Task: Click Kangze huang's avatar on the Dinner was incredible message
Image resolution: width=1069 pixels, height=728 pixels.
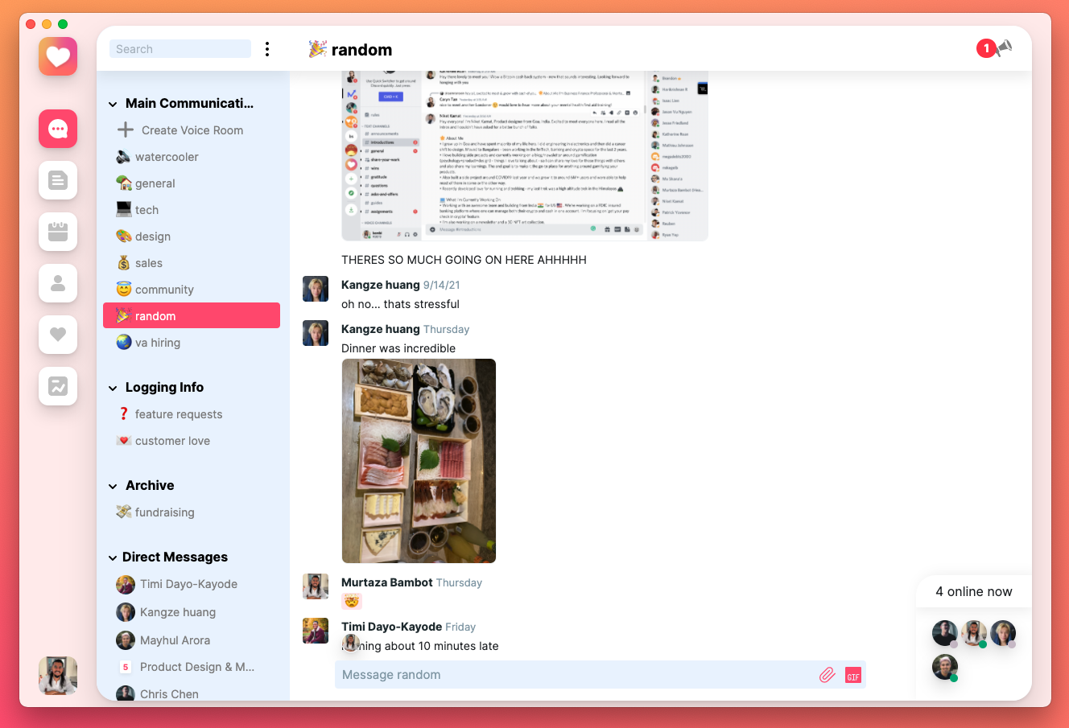Action: coord(316,333)
